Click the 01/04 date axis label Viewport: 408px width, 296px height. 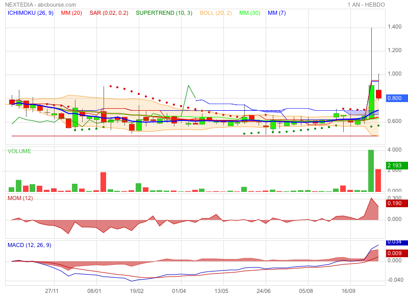(x=179, y=291)
